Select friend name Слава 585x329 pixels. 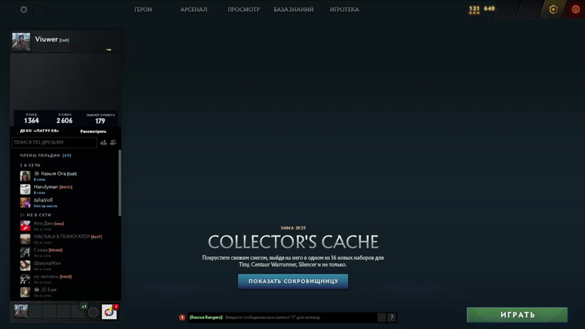pos(41,250)
